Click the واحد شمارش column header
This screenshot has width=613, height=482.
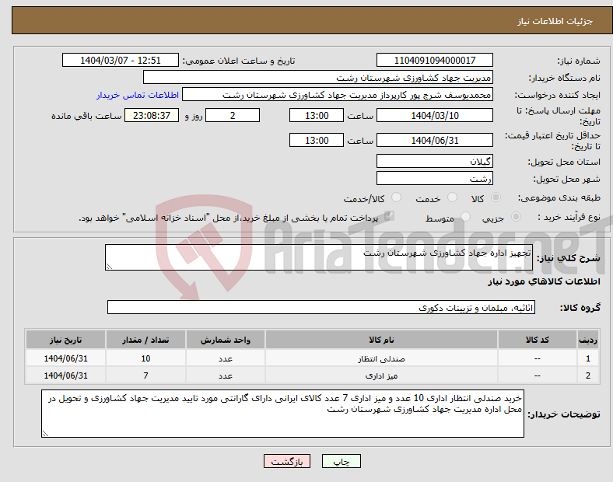point(226,340)
